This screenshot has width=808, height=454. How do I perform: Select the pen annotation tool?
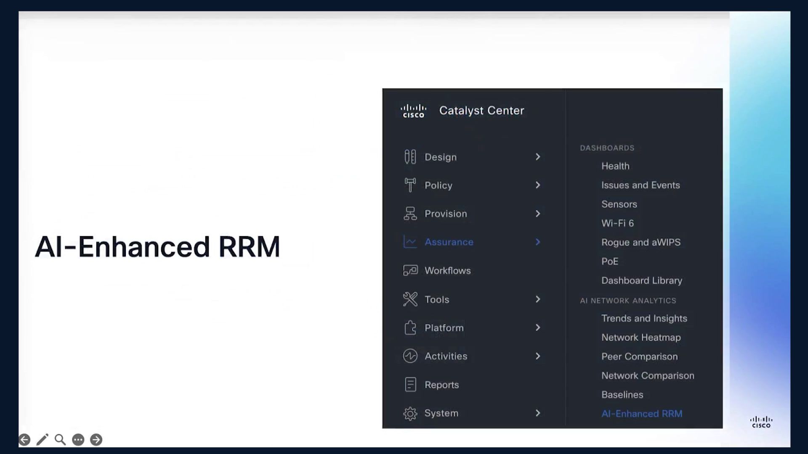pos(42,440)
